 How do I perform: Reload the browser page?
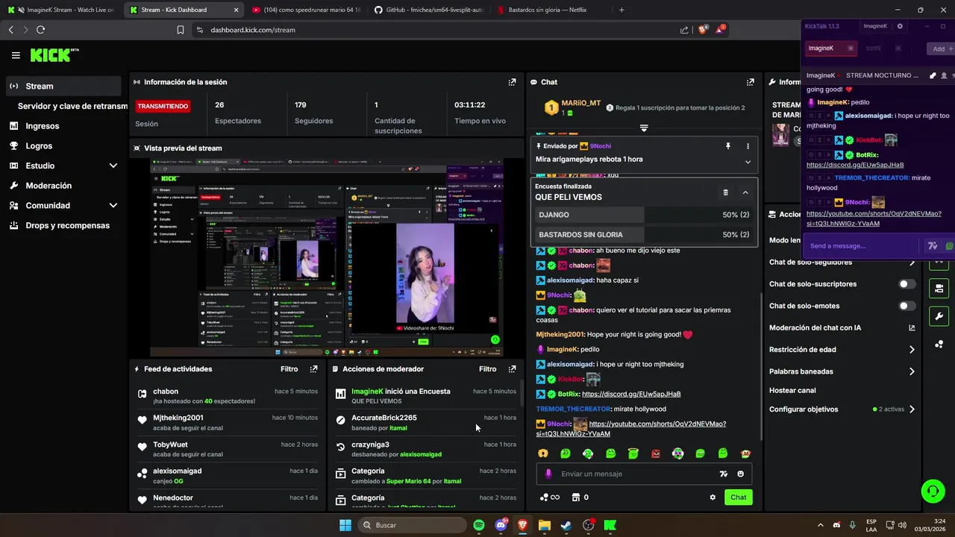pyautogui.click(x=40, y=30)
